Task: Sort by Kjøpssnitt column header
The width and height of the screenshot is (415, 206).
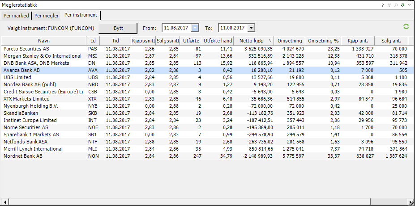Action: 143,41
